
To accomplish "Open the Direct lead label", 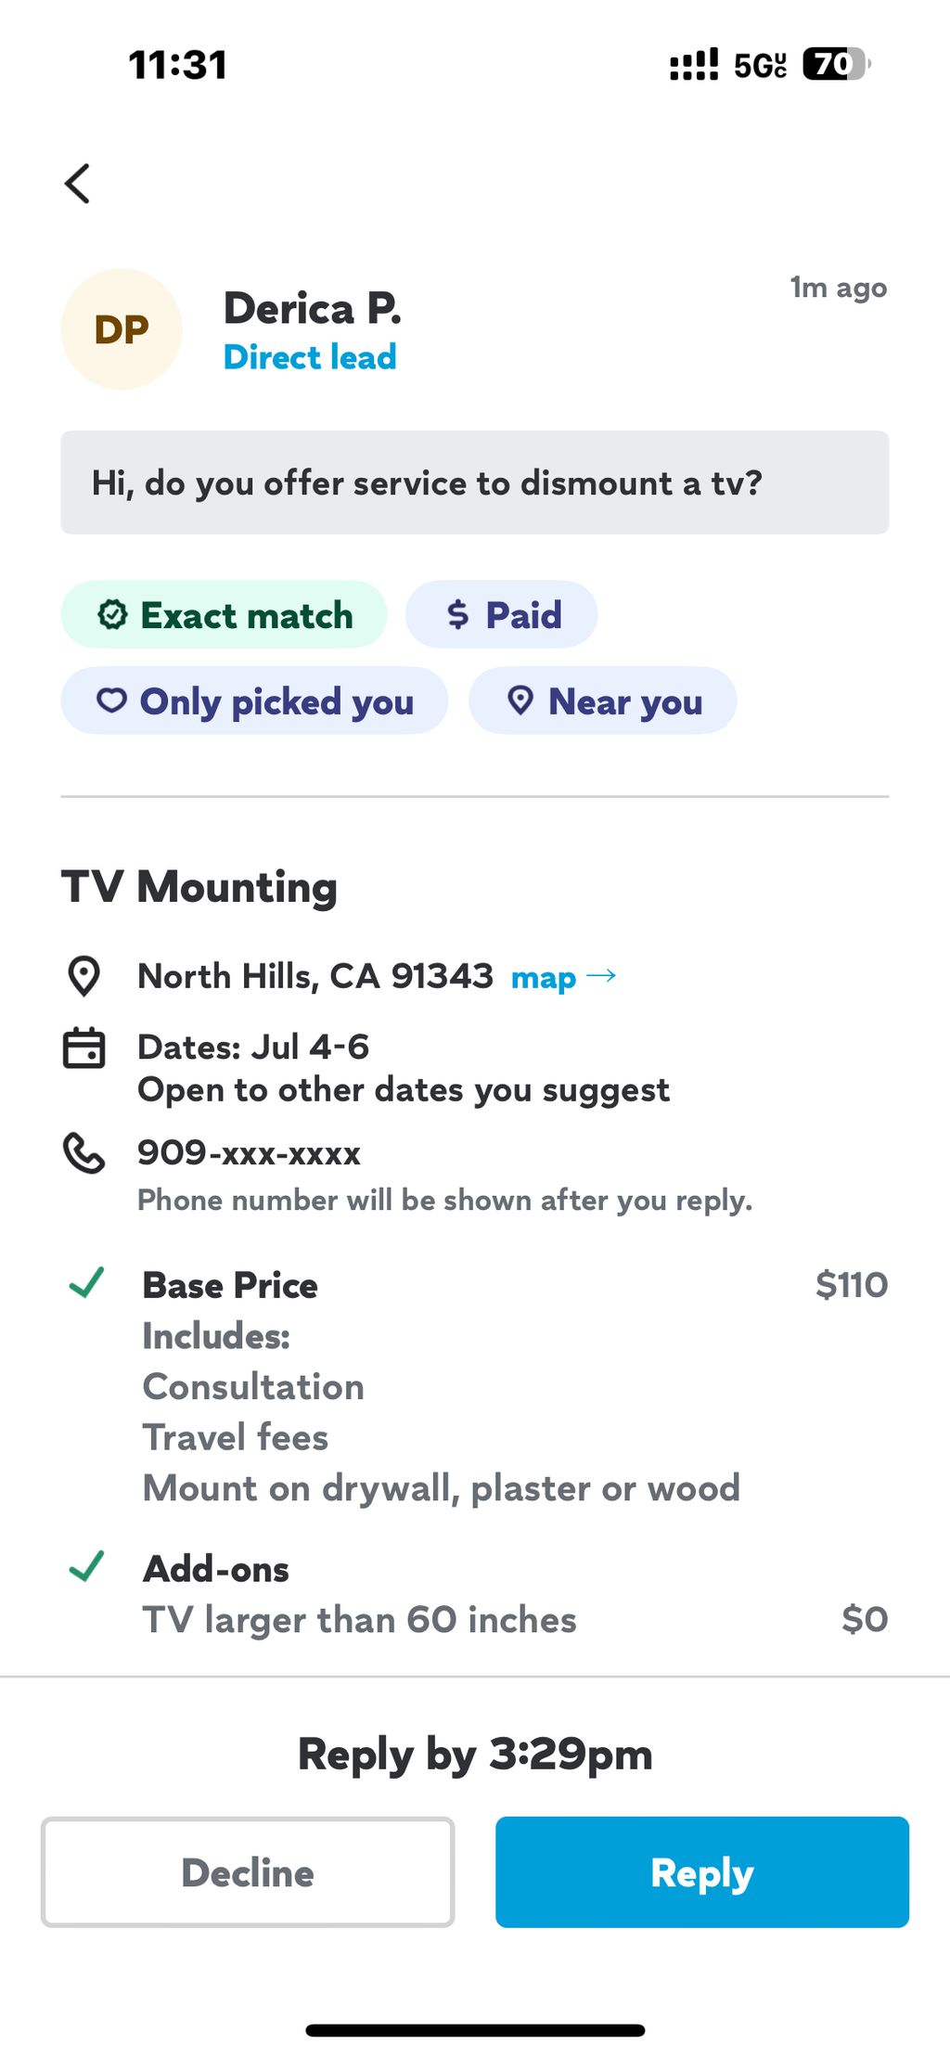I will 310,357.
